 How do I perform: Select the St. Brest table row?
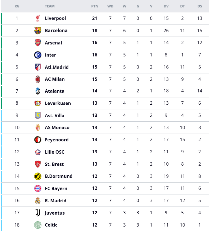click(111, 164)
